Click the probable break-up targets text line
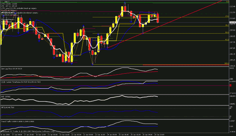236x136 pixels. (19, 8)
